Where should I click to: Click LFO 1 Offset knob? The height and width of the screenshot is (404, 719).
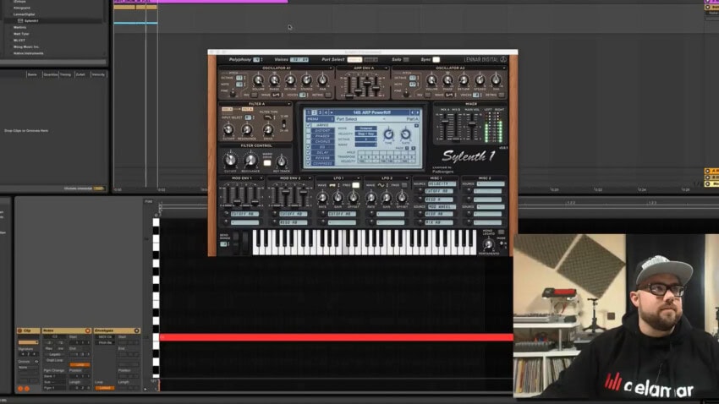click(x=353, y=198)
